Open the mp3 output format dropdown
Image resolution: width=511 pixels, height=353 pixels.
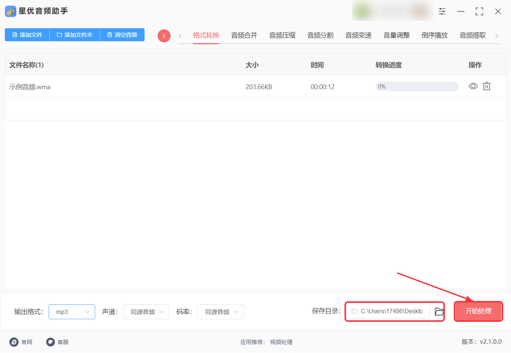click(72, 312)
